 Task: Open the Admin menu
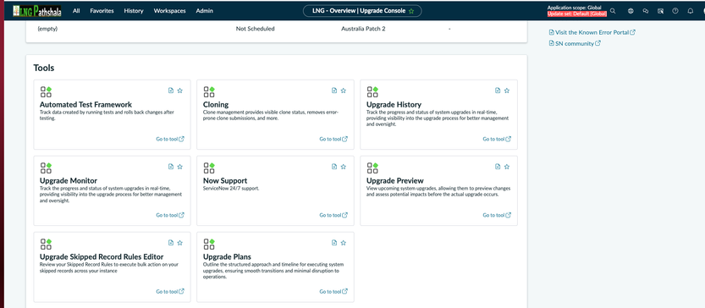pyautogui.click(x=205, y=11)
